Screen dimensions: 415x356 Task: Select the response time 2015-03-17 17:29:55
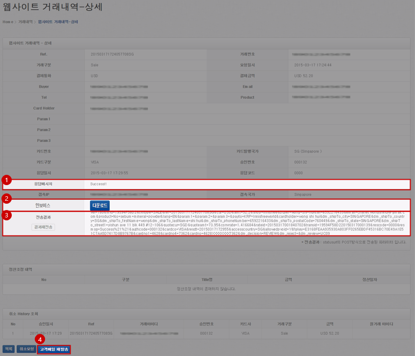(x=109, y=173)
